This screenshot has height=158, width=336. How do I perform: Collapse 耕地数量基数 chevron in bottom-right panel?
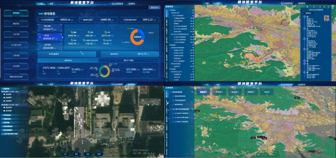click(x=192, y=92)
